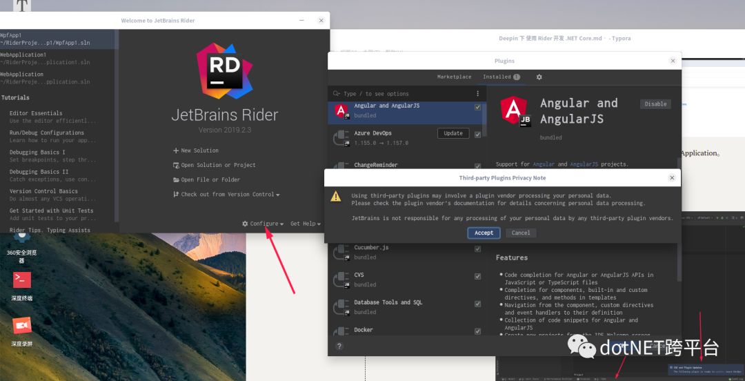The width and height of the screenshot is (745, 381).
Task: Accept the third-party plugins privacy note
Action: pos(484,233)
